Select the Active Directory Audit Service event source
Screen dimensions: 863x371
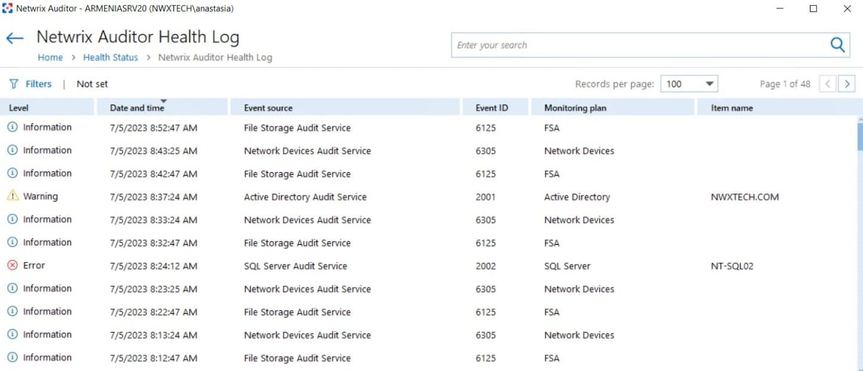coord(305,197)
